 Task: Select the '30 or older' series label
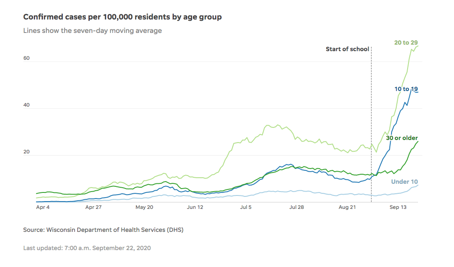[402, 138]
